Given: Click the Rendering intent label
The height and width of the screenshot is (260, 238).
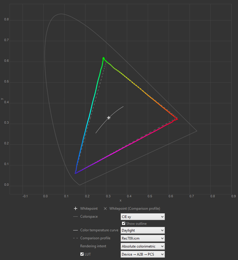Looking at the screenshot, I should pyautogui.click(x=93, y=246).
